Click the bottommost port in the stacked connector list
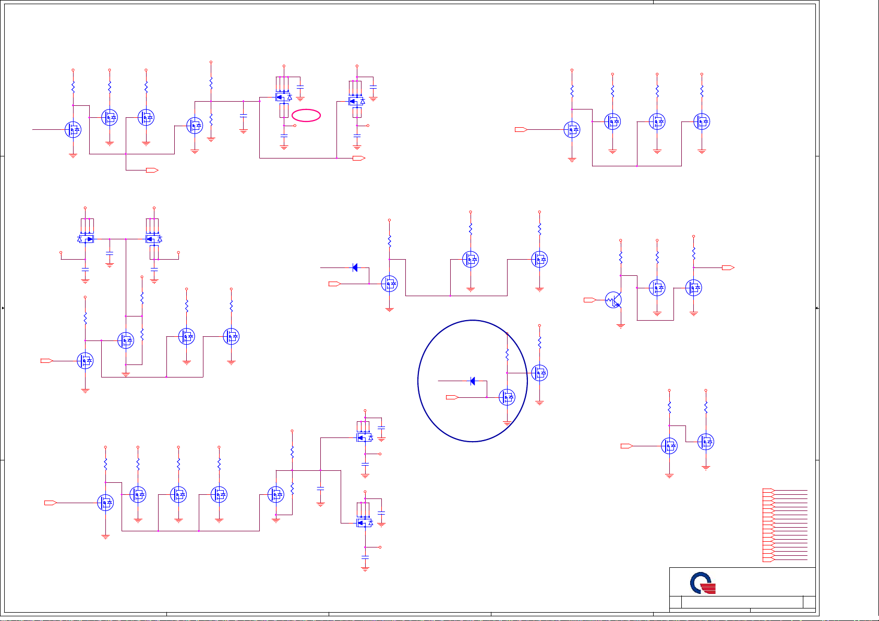The image size is (879, 621). pos(768,560)
